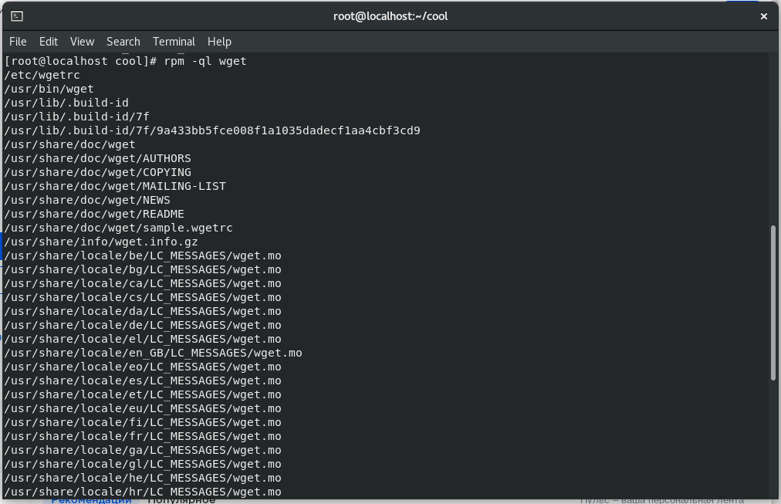Screen dimensions: 781x504
Task: Click the terminal vertical scrollbar thumb
Action: [773, 303]
